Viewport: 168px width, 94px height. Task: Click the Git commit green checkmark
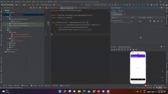pos(139,5)
